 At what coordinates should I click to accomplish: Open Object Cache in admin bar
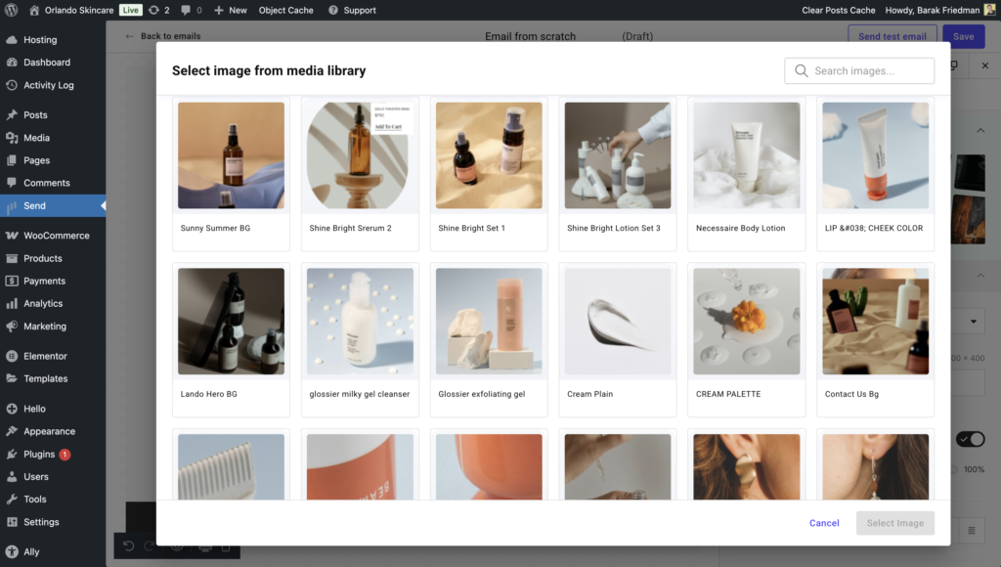click(286, 10)
